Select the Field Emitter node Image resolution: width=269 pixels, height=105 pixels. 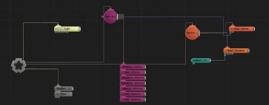coord(242,29)
